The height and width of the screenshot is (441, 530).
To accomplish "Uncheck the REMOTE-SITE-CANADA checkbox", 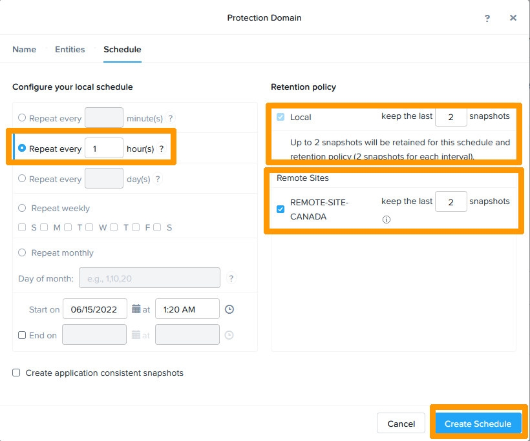I will click(x=281, y=209).
